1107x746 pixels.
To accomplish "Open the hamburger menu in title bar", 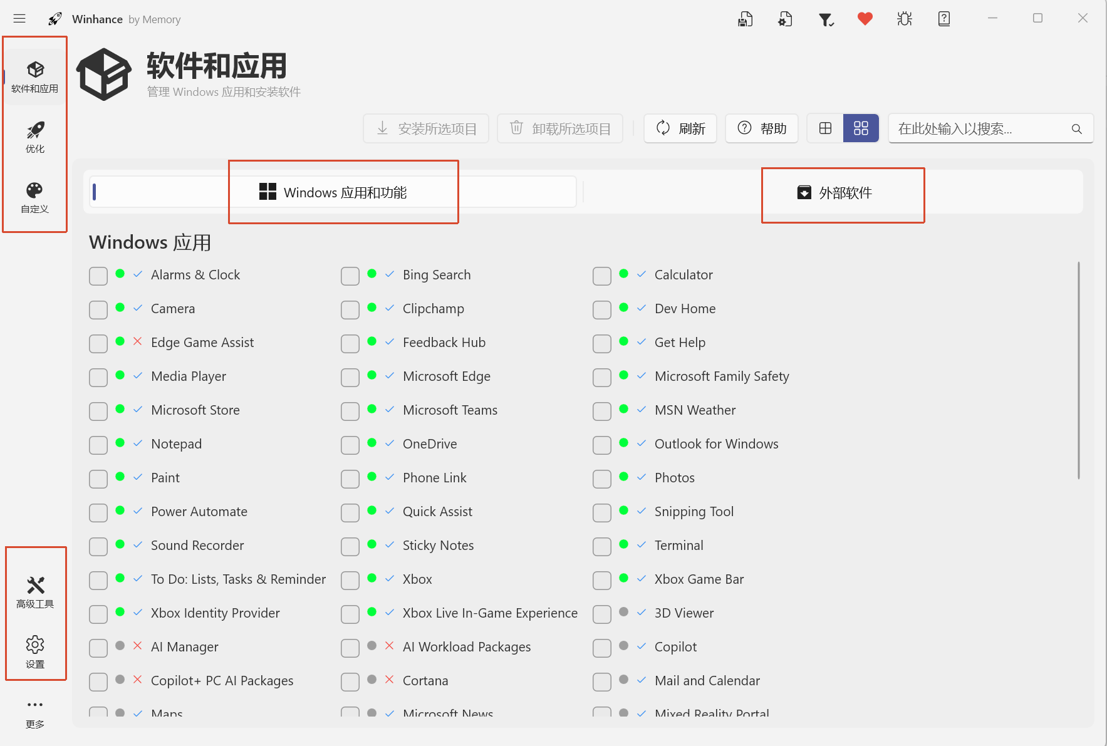I will click(x=19, y=19).
